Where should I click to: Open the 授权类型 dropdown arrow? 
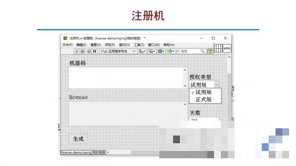coord(216,85)
